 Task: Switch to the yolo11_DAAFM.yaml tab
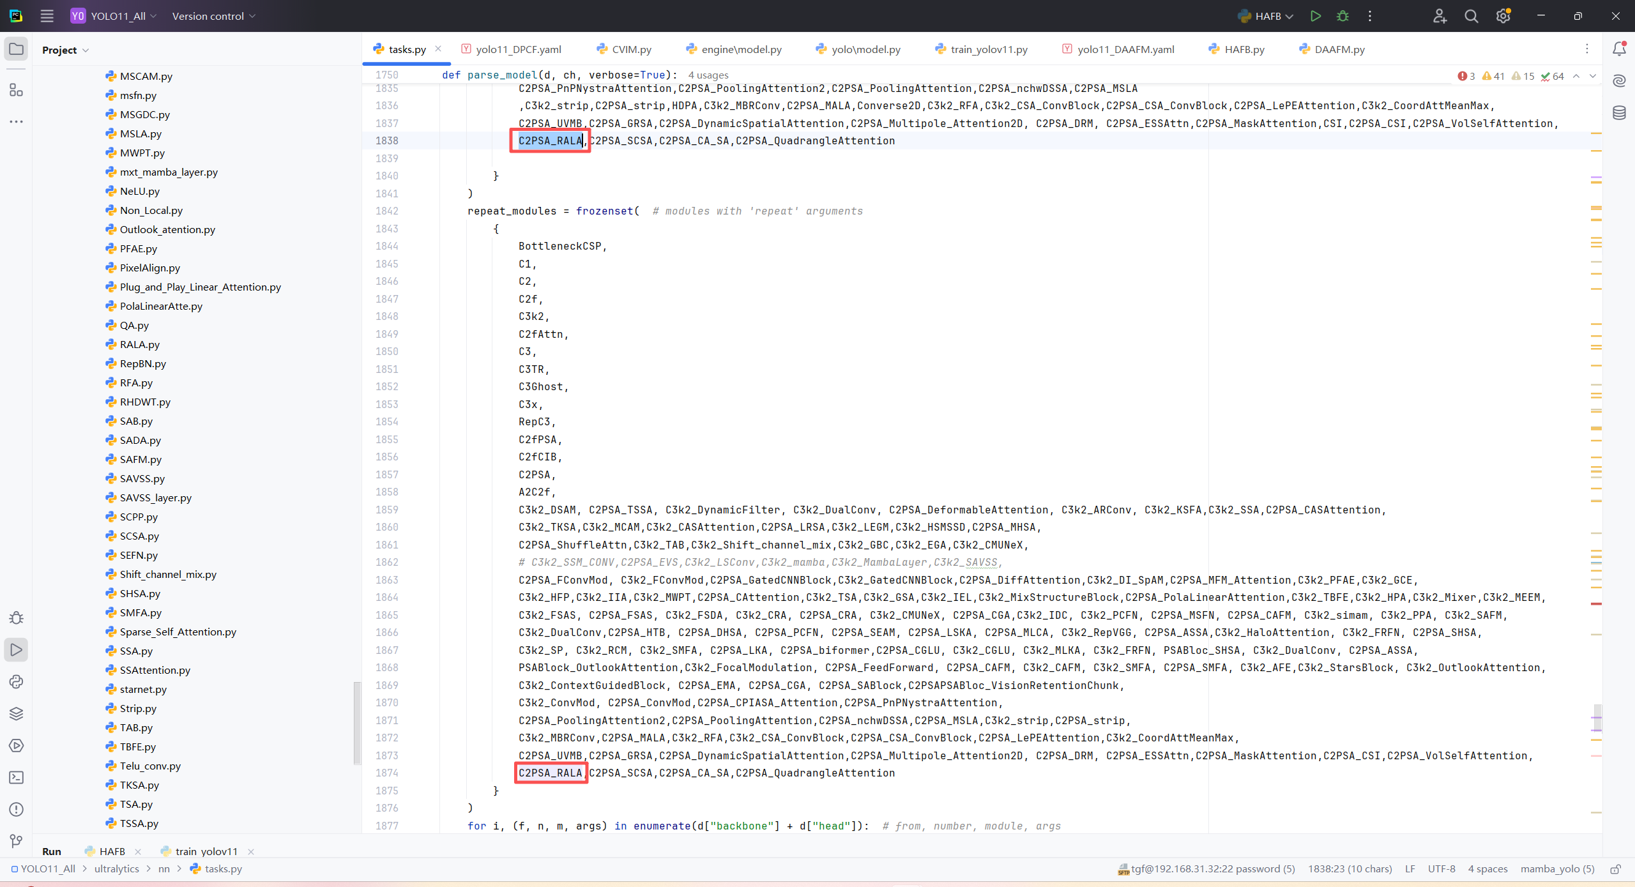[x=1125, y=49]
